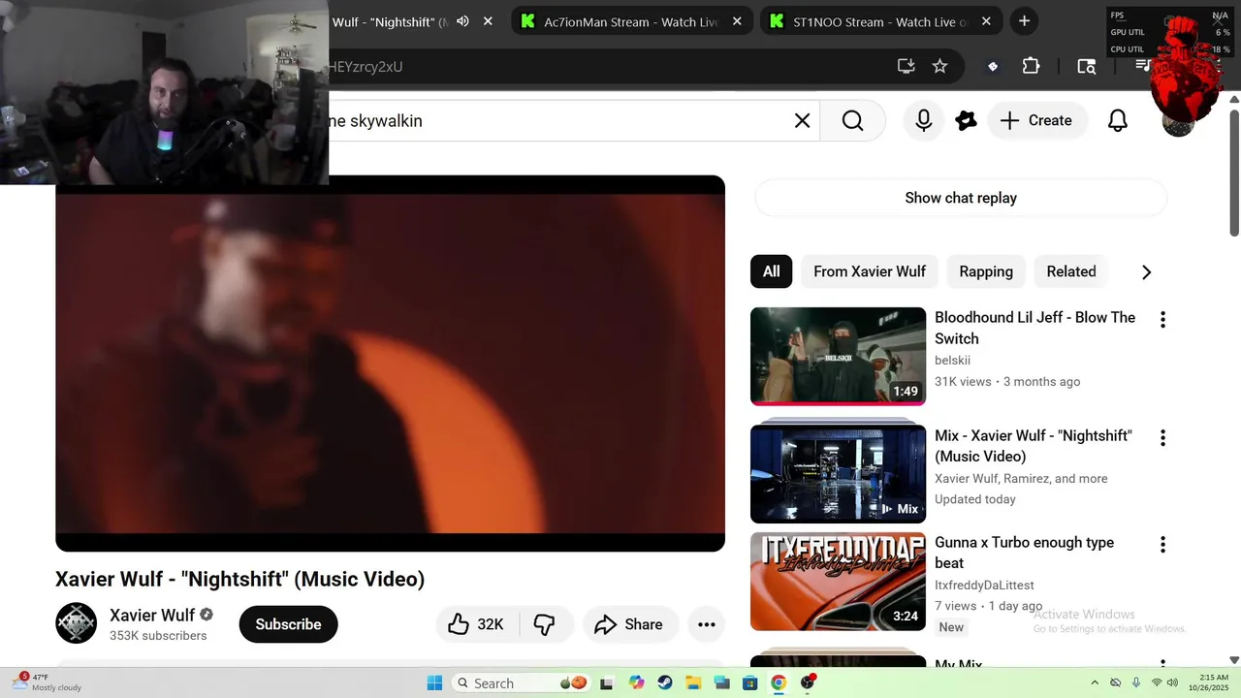Switch to Ac7ionMan Stream tab

point(630,21)
